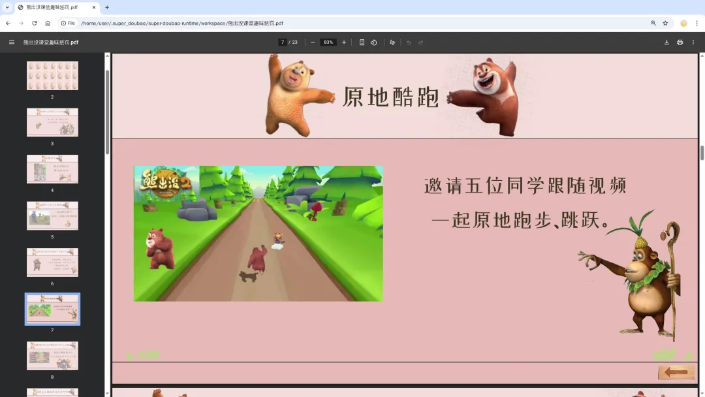Click the 熊出没 game video image
This screenshot has width=705, height=397.
(x=258, y=233)
